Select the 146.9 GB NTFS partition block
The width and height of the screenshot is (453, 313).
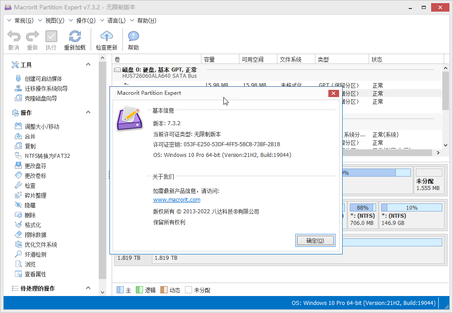click(412, 216)
